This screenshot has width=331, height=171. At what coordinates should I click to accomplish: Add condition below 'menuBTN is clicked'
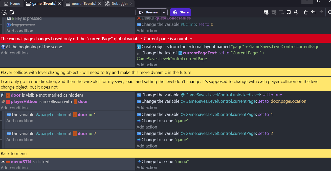(14, 168)
